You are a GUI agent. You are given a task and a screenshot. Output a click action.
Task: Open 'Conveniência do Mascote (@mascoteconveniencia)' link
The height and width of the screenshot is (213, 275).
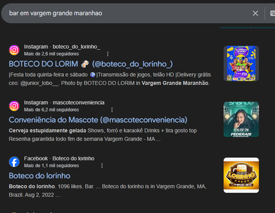pos(98,120)
